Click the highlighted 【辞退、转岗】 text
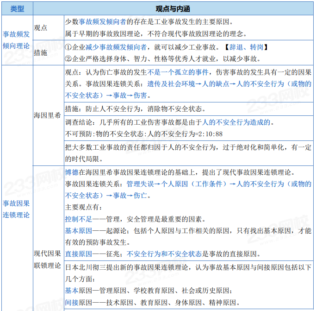Viewport: 316px width, 311px height. pyautogui.click(x=246, y=47)
